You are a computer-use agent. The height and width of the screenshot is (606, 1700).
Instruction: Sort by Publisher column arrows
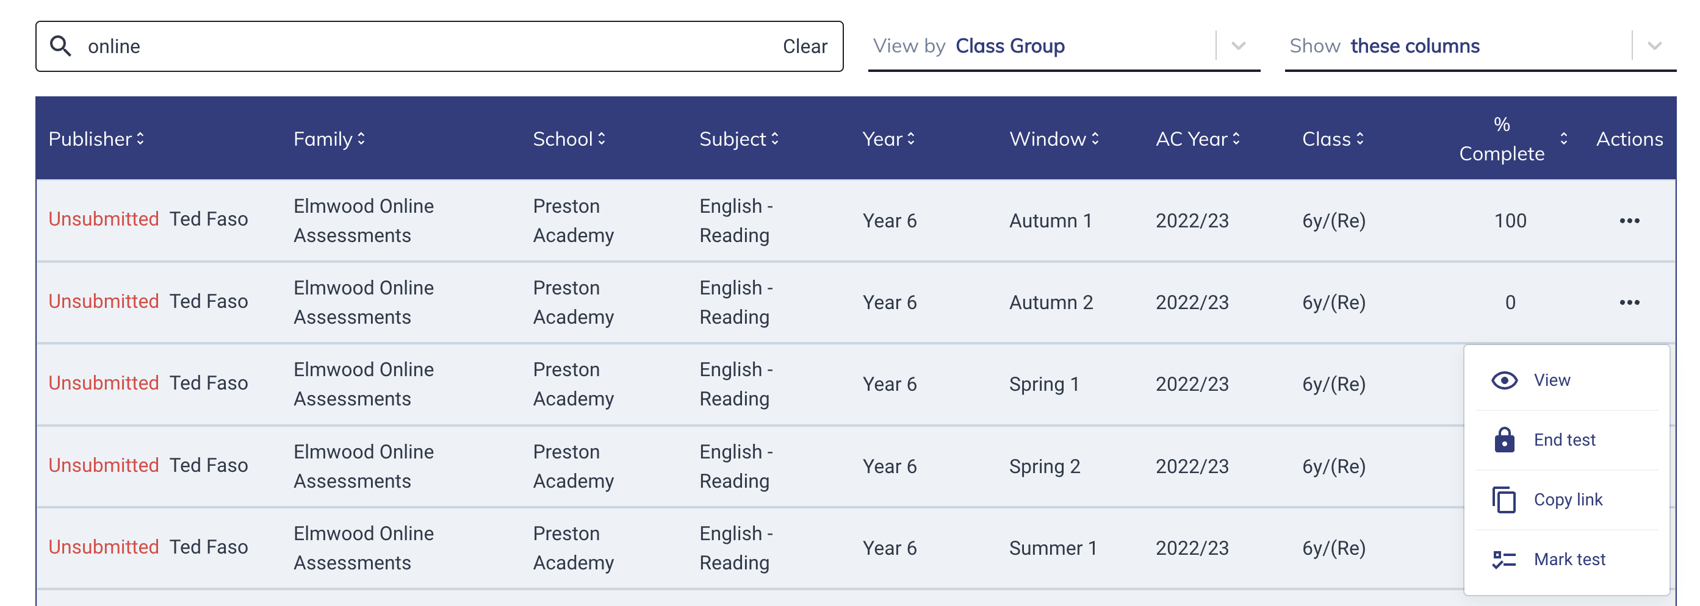click(x=140, y=138)
